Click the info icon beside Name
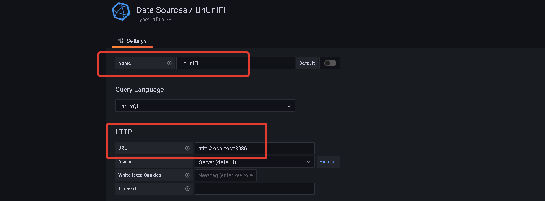The height and width of the screenshot is (201, 545). (x=169, y=63)
